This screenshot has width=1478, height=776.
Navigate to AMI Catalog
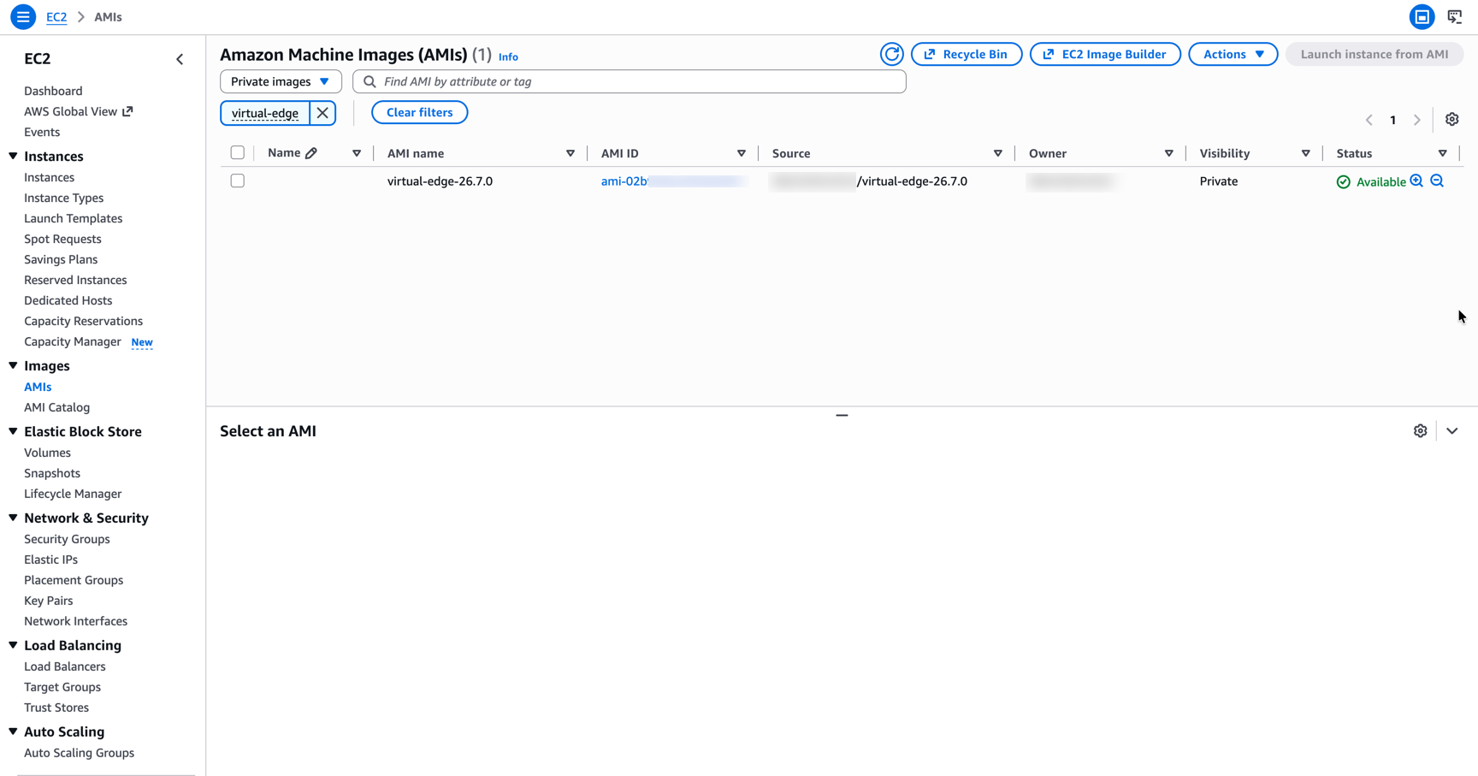point(56,407)
